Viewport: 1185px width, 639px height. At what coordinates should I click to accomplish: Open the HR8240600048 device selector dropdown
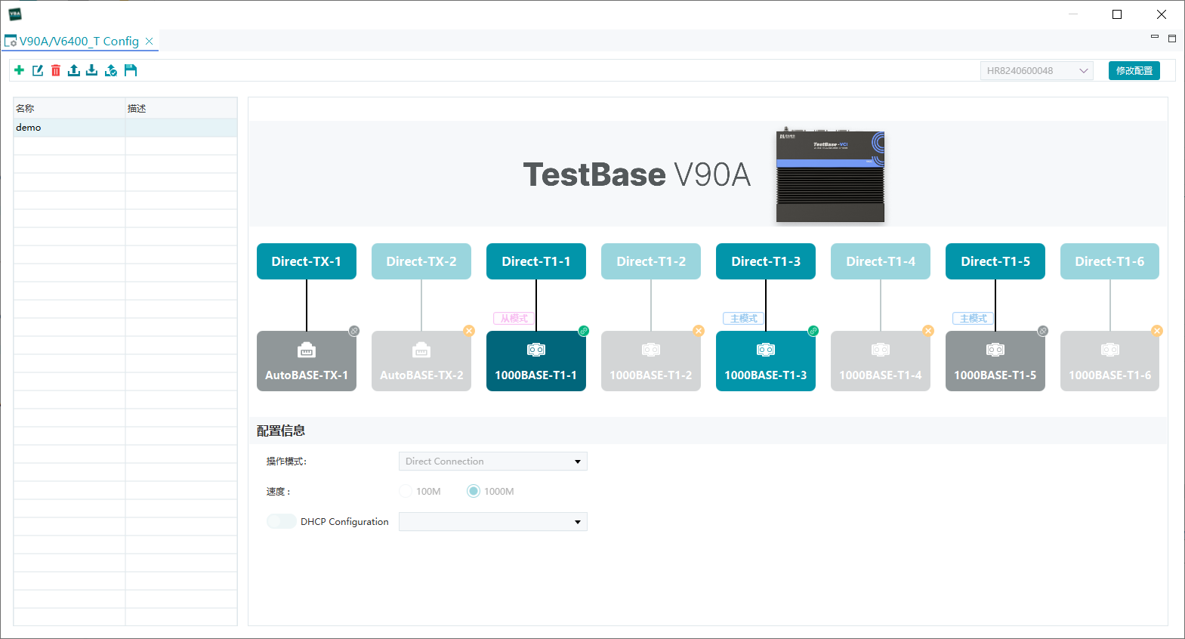(x=1037, y=71)
